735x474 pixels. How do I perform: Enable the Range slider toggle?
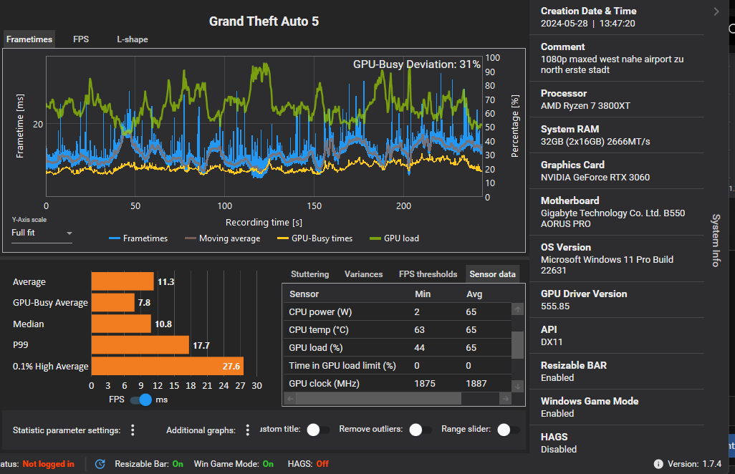pos(509,430)
